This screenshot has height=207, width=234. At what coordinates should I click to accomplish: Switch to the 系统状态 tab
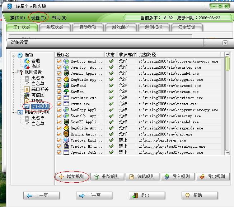pyautogui.click(x=55, y=28)
